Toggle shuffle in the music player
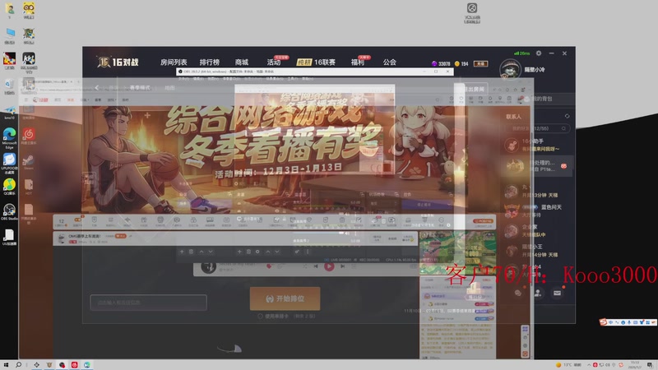Viewport: 658px width, 370px height. click(x=304, y=266)
